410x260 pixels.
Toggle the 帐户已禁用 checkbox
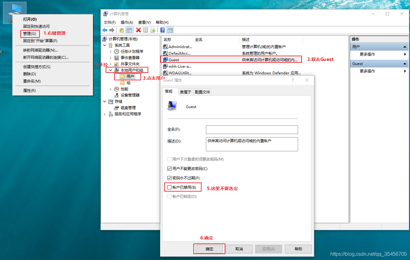(170, 187)
